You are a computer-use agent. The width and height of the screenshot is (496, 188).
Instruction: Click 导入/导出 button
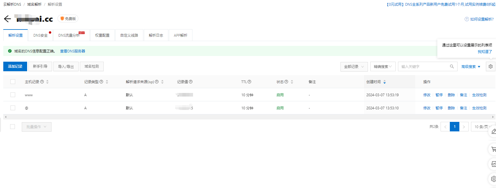click(x=66, y=66)
